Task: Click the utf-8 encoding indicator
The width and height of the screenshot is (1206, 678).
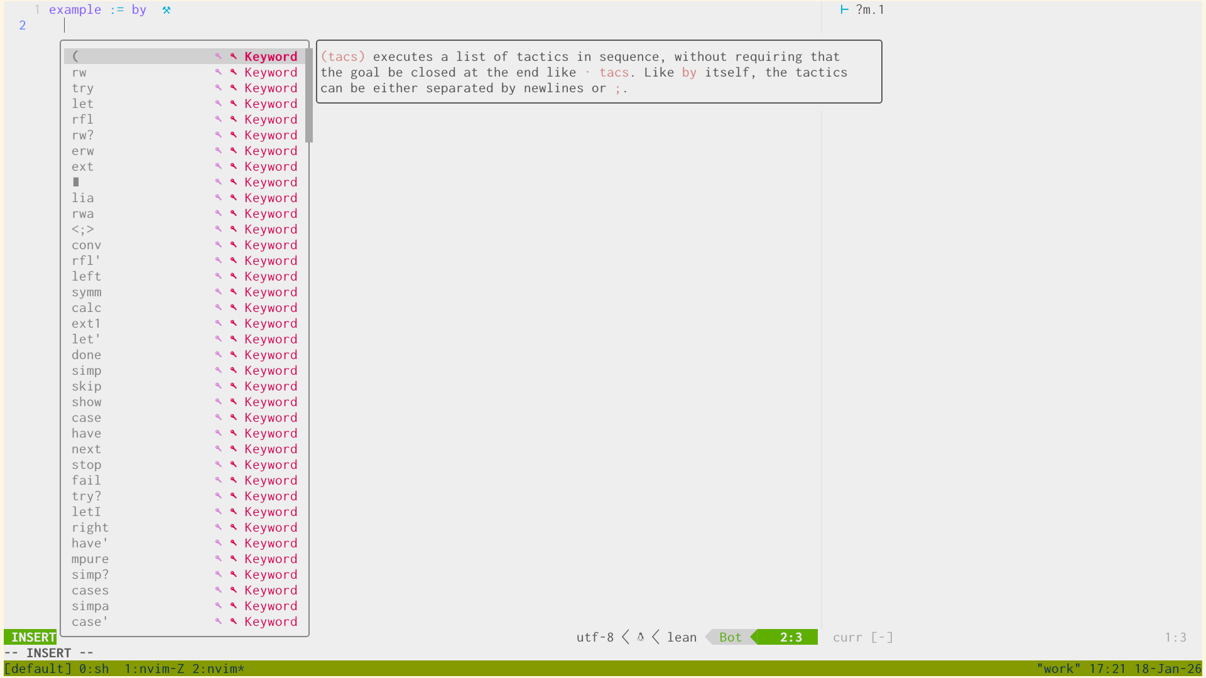Action: tap(595, 637)
